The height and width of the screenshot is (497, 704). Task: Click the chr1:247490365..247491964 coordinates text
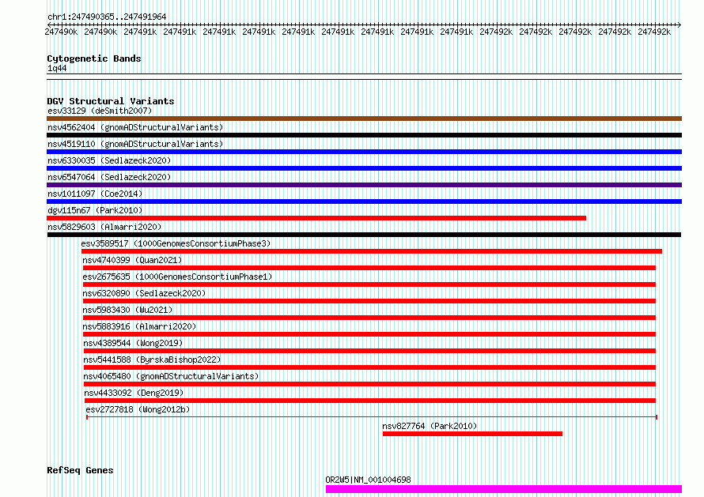[107, 17]
